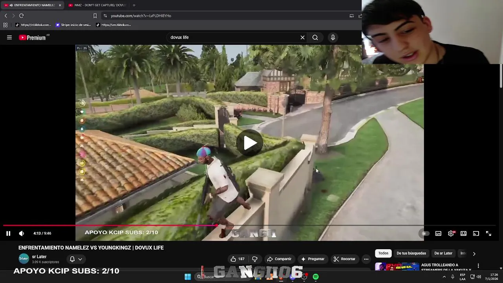This screenshot has height=283, width=503.
Task: Open Spotify from the taskbar
Action: tap(316, 277)
